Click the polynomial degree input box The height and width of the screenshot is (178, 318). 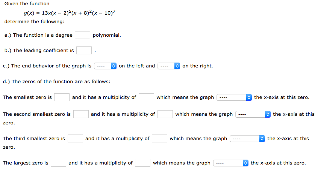coord(82,35)
